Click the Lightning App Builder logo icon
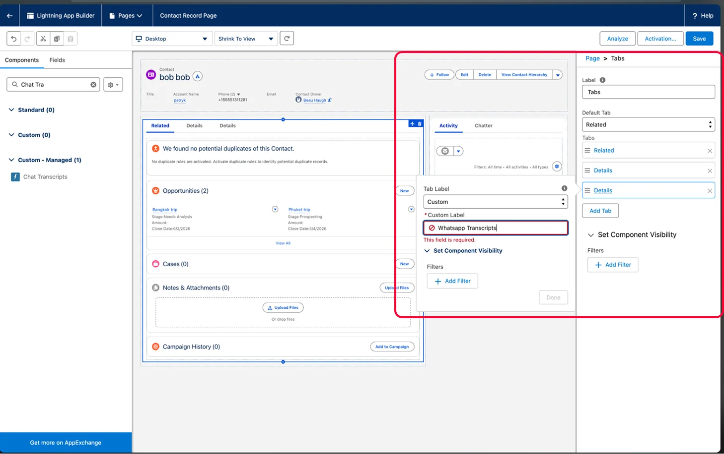This screenshot has height=454, width=724. coord(30,16)
